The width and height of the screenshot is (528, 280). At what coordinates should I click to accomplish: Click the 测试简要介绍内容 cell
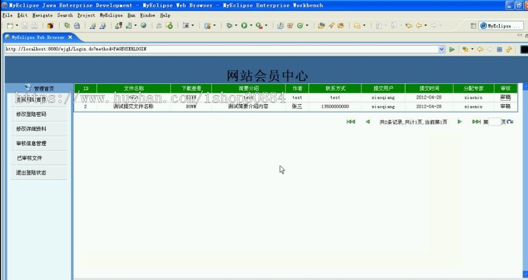(x=248, y=107)
